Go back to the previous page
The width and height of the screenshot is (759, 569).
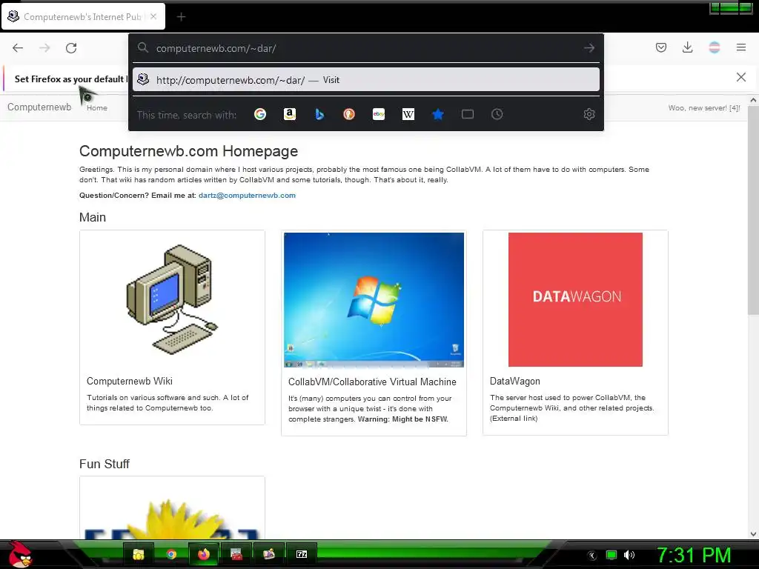point(18,48)
